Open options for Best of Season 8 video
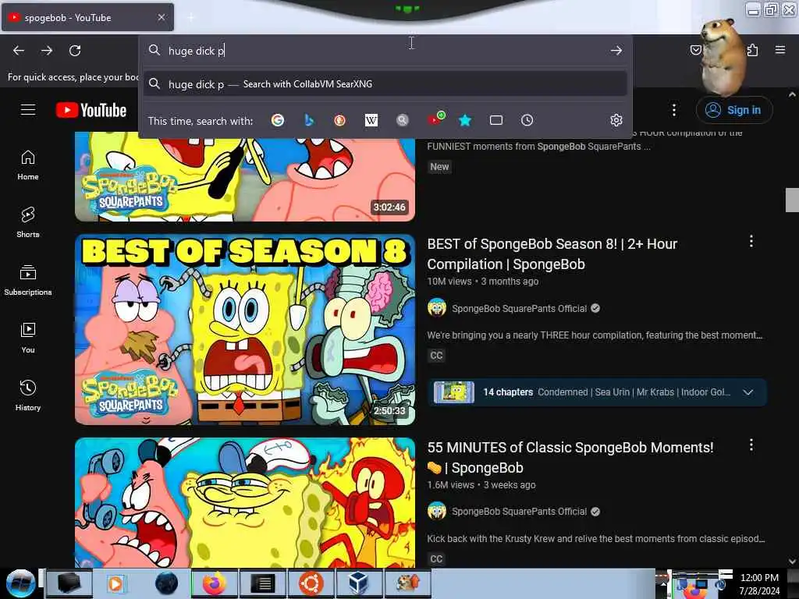 (x=751, y=242)
